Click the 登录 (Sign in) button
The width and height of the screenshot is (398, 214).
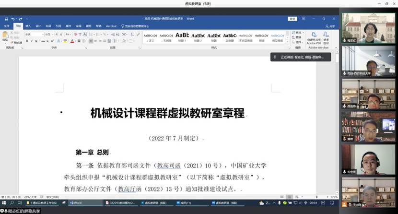(x=293, y=19)
